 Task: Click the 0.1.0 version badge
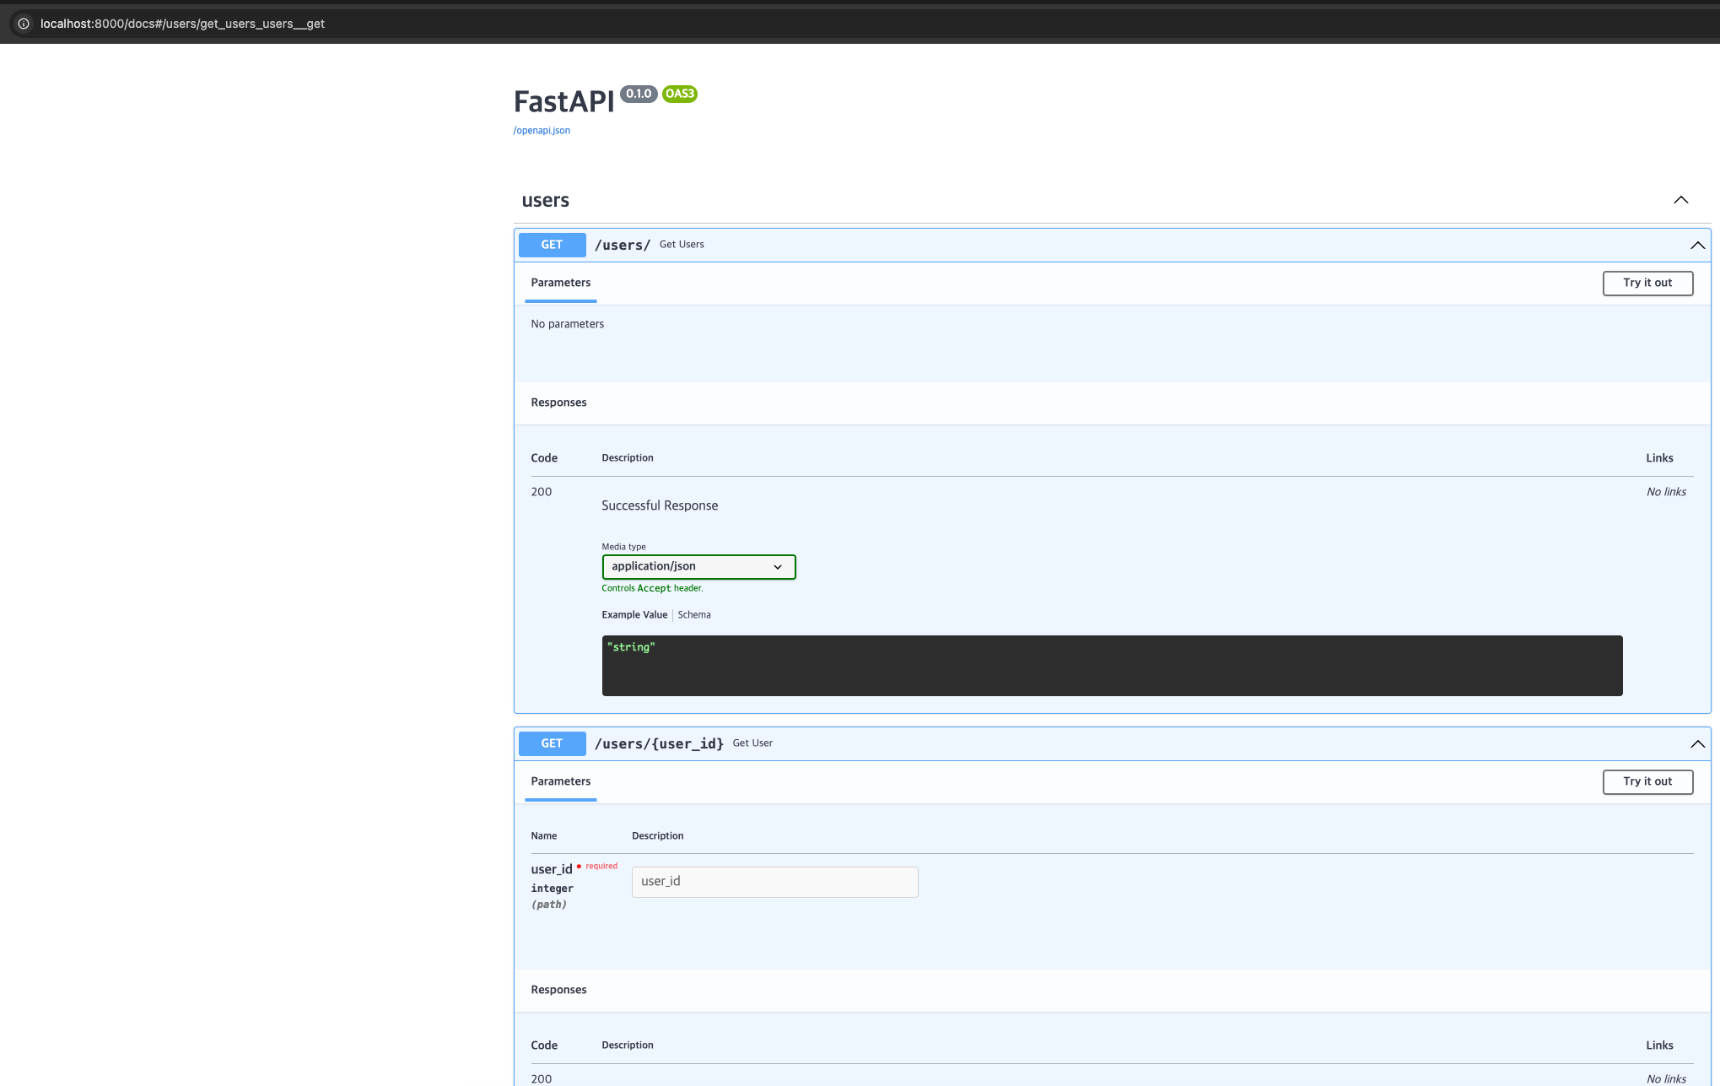639,94
